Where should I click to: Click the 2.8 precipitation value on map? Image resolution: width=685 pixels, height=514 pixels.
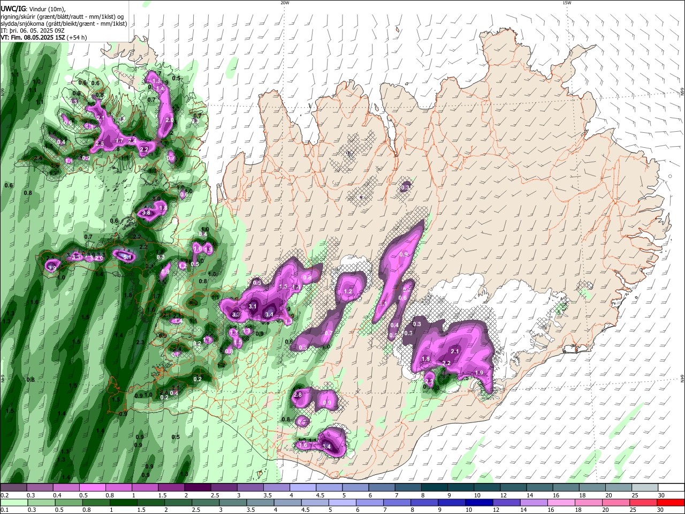click(298, 395)
